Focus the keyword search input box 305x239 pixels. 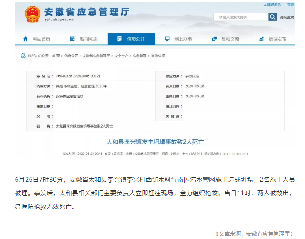[x=240, y=17]
